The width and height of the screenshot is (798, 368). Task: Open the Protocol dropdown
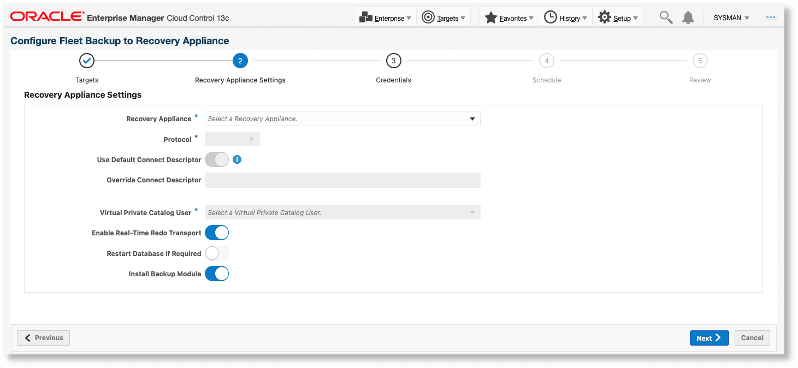[x=252, y=139]
